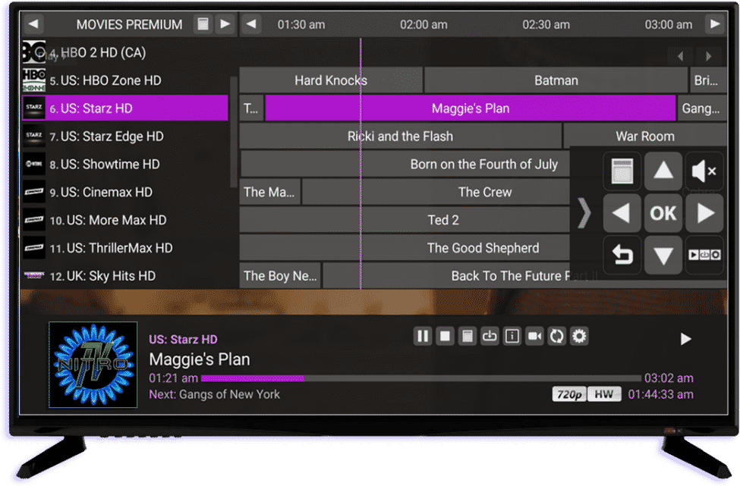The width and height of the screenshot is (740, 486).
Task: Toggle mute with the speaker icon
Action: click(704, 171)
